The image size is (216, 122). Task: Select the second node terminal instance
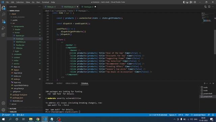pos(207,90)
